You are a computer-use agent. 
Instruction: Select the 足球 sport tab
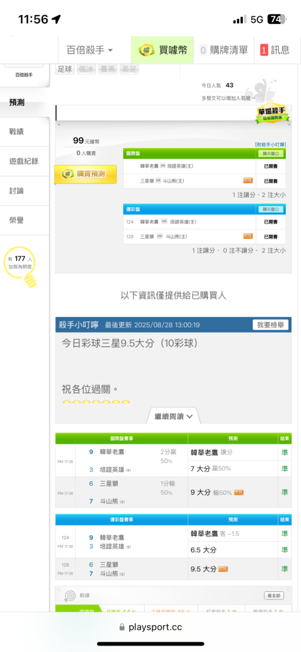[65, 70]
